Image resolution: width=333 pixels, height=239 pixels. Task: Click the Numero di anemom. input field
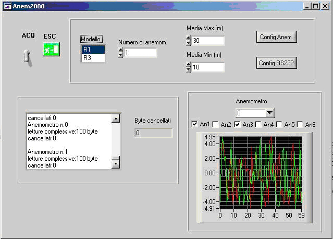point(140,53)
